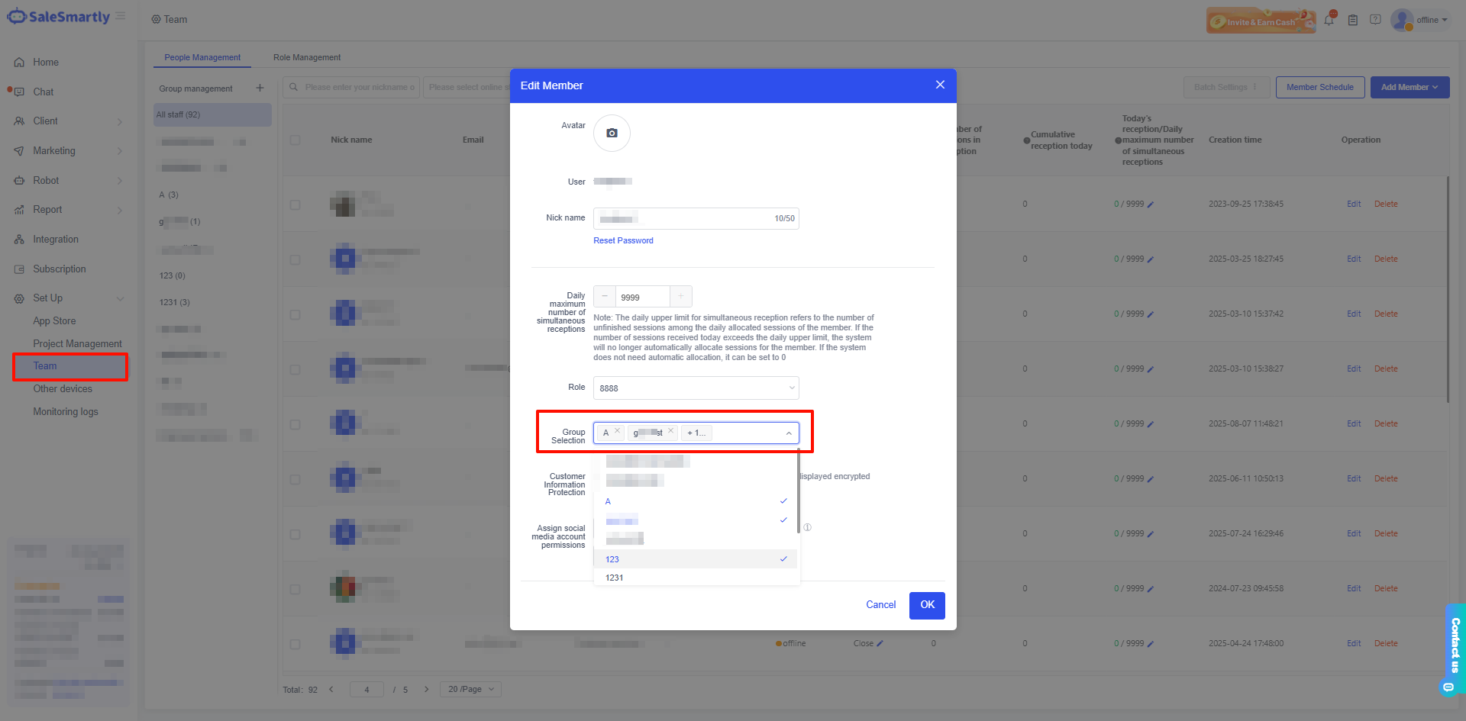The height and width of the screenshot is (721, 1466).
Task: Close the Edit Member dialog with X
Action: (x=940, y=85)
